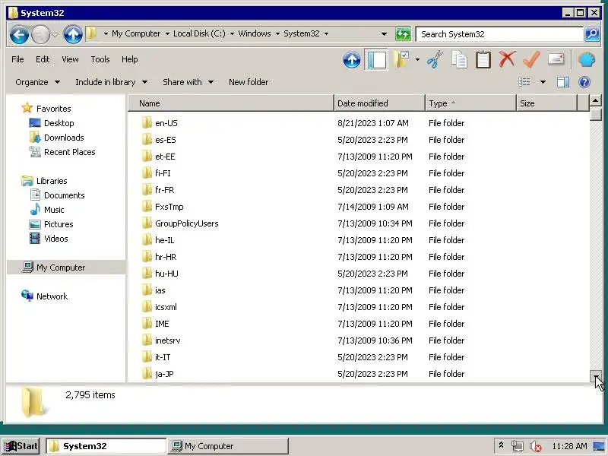
Task: Expand the arrow after System32 breadcrumb
Action: coord(327,33)
